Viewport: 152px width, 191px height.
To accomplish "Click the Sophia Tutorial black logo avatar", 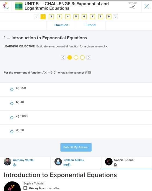I will point(109,162).
